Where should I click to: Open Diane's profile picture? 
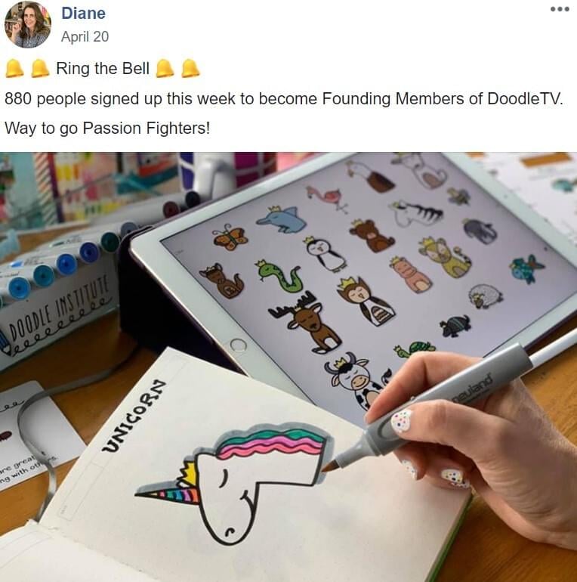[x=28, y=24]
